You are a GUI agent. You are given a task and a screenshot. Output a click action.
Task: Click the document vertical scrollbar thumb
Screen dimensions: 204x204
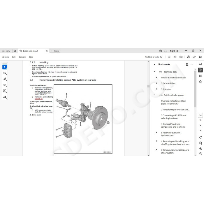(148, 86)
